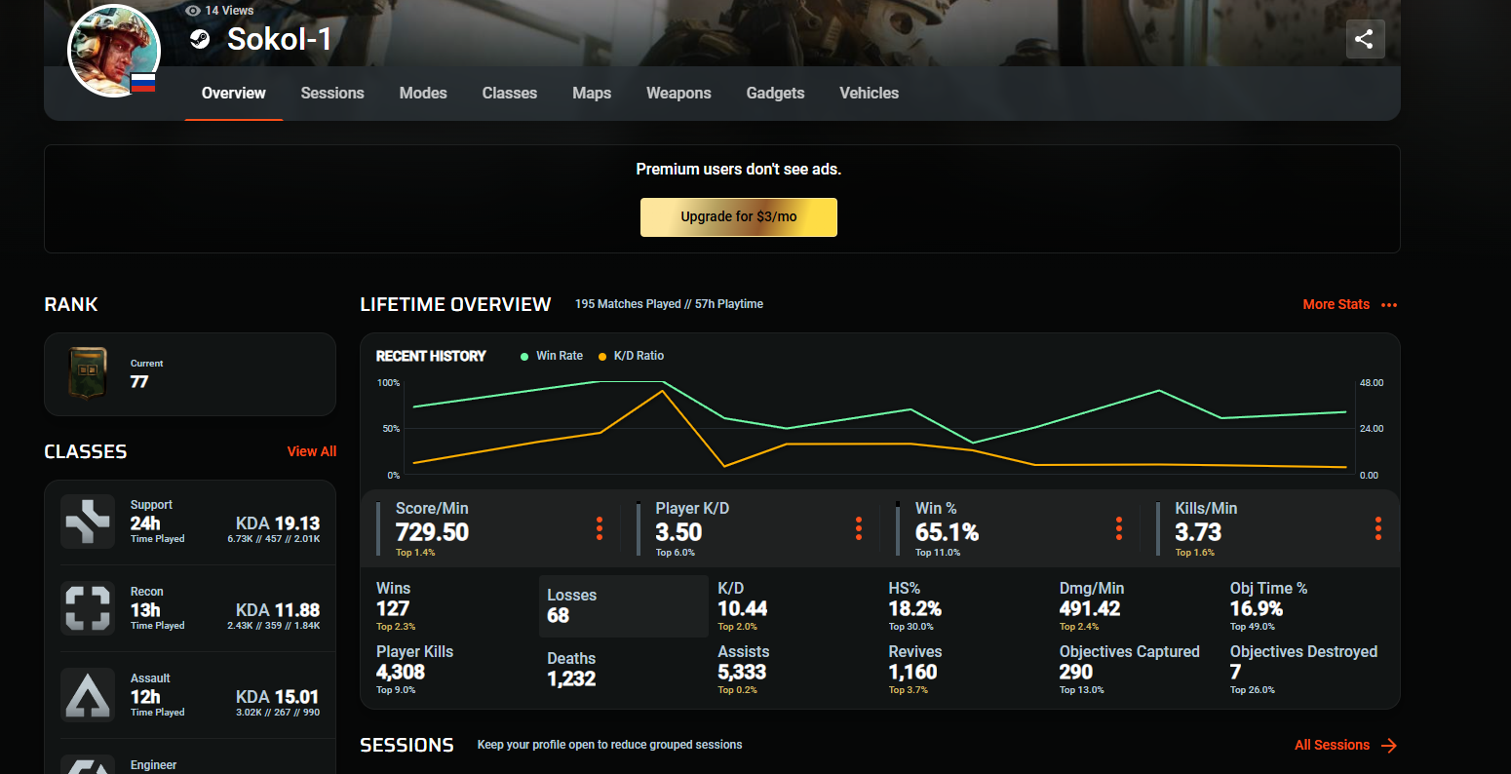
Task: Click the More Stats link
Action: (x=1337, y=305)
